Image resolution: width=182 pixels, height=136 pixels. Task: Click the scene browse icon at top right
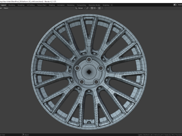pos(175,5)
